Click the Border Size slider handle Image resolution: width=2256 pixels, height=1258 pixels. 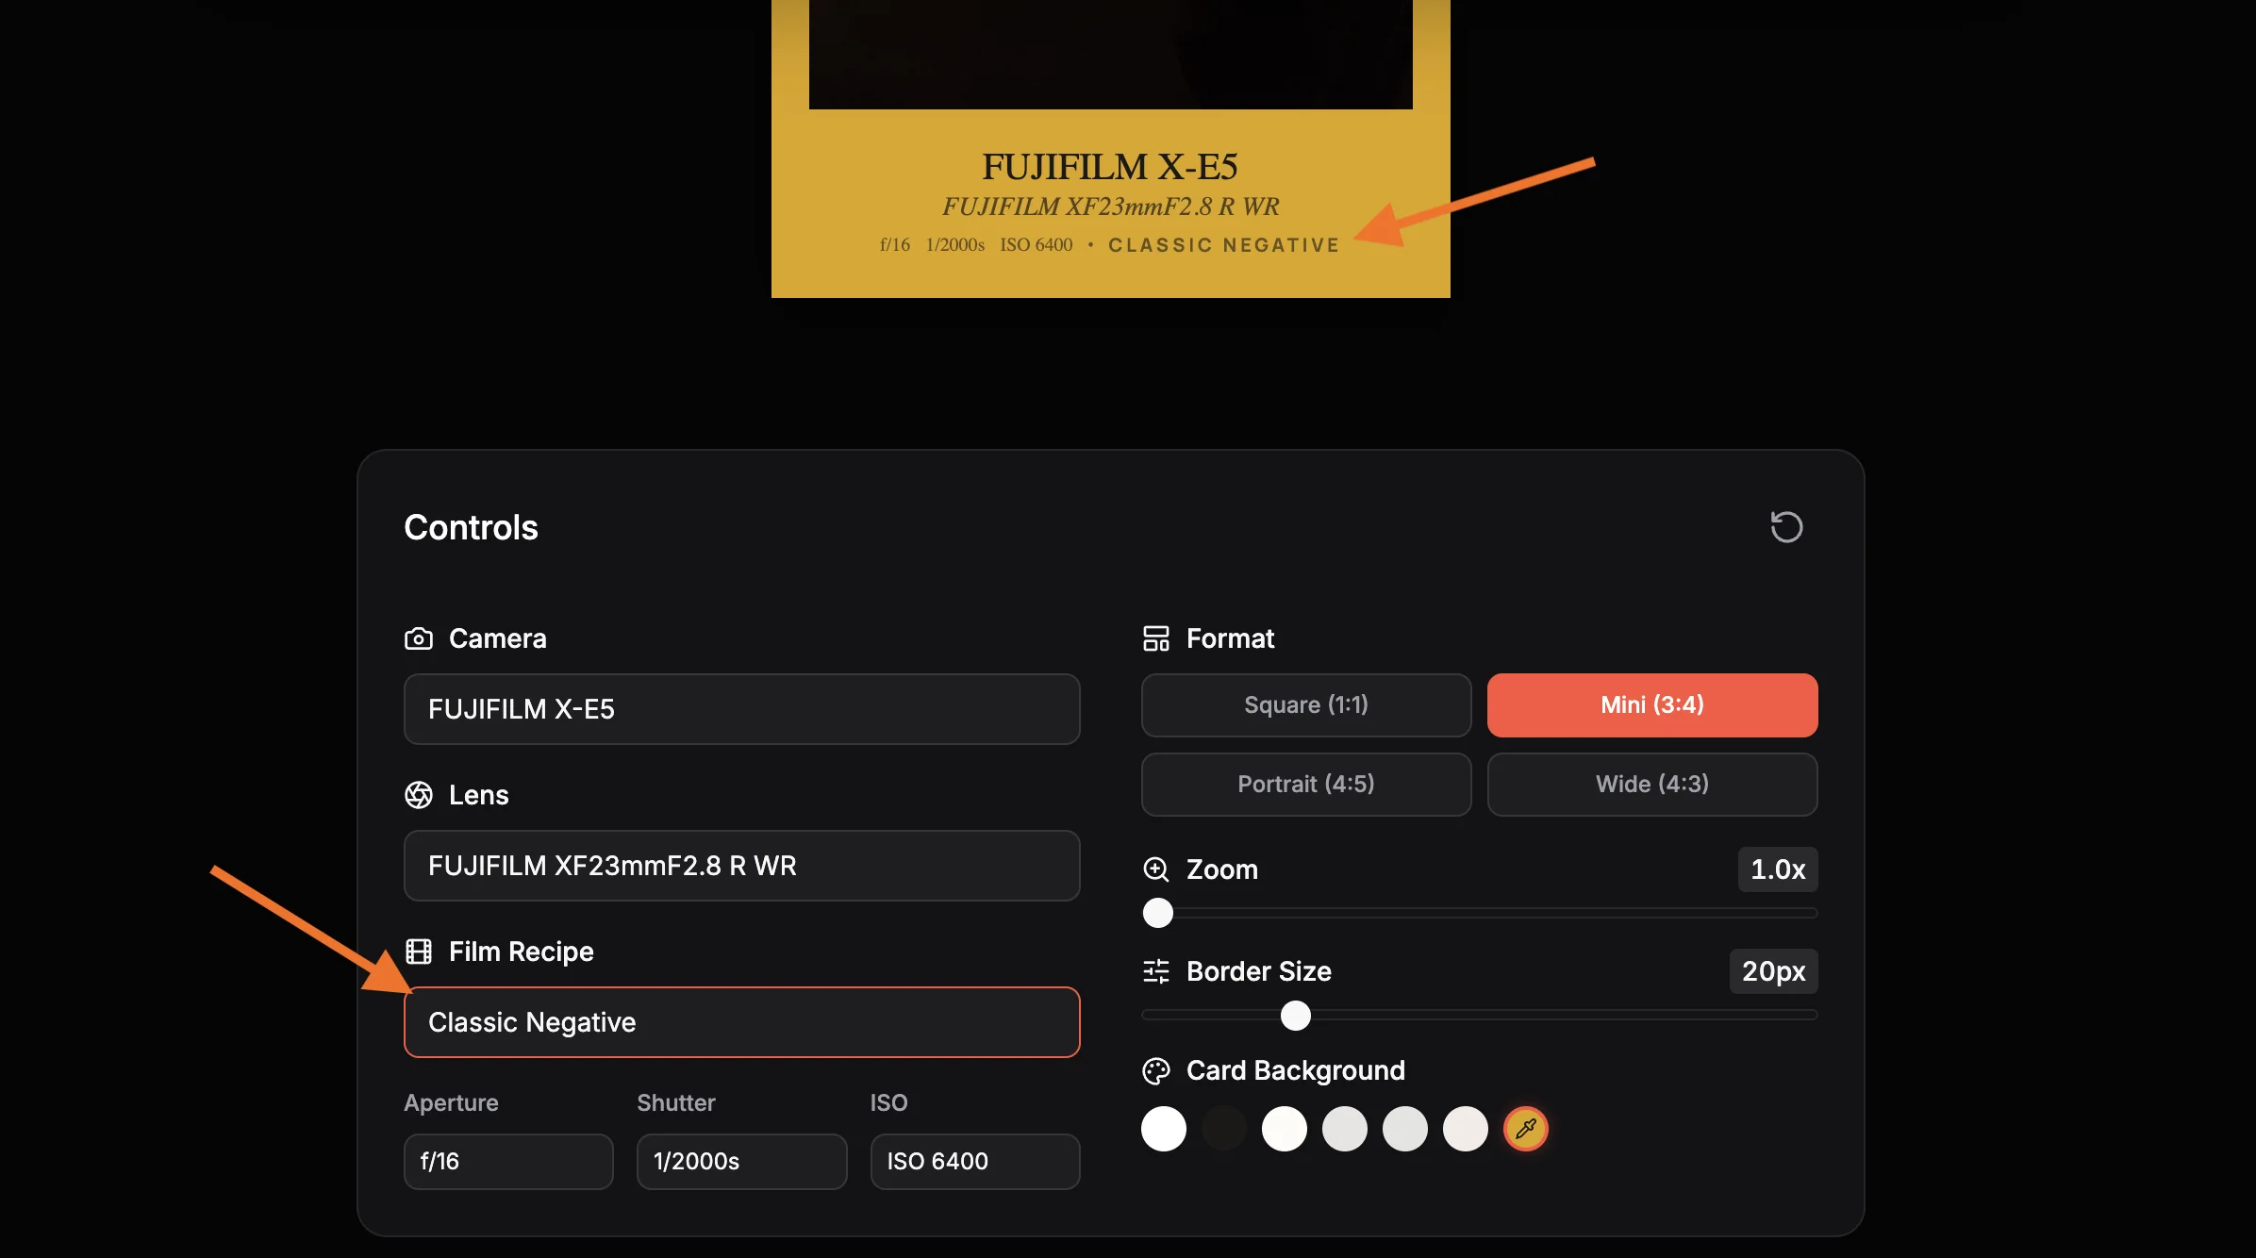[1296, 1016]
